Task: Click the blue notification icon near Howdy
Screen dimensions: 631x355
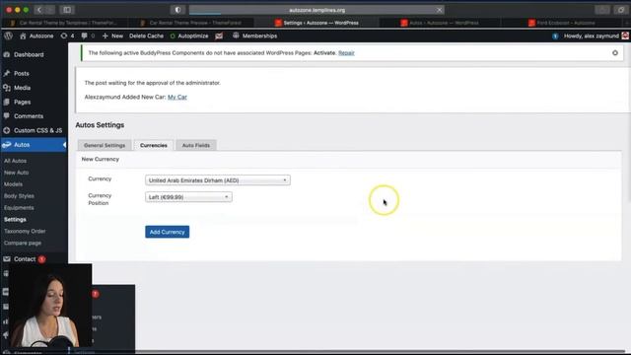Action: pyautogui.click(x=555, y=36)
